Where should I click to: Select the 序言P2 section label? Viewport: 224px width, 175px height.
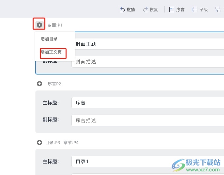[54, 84]
